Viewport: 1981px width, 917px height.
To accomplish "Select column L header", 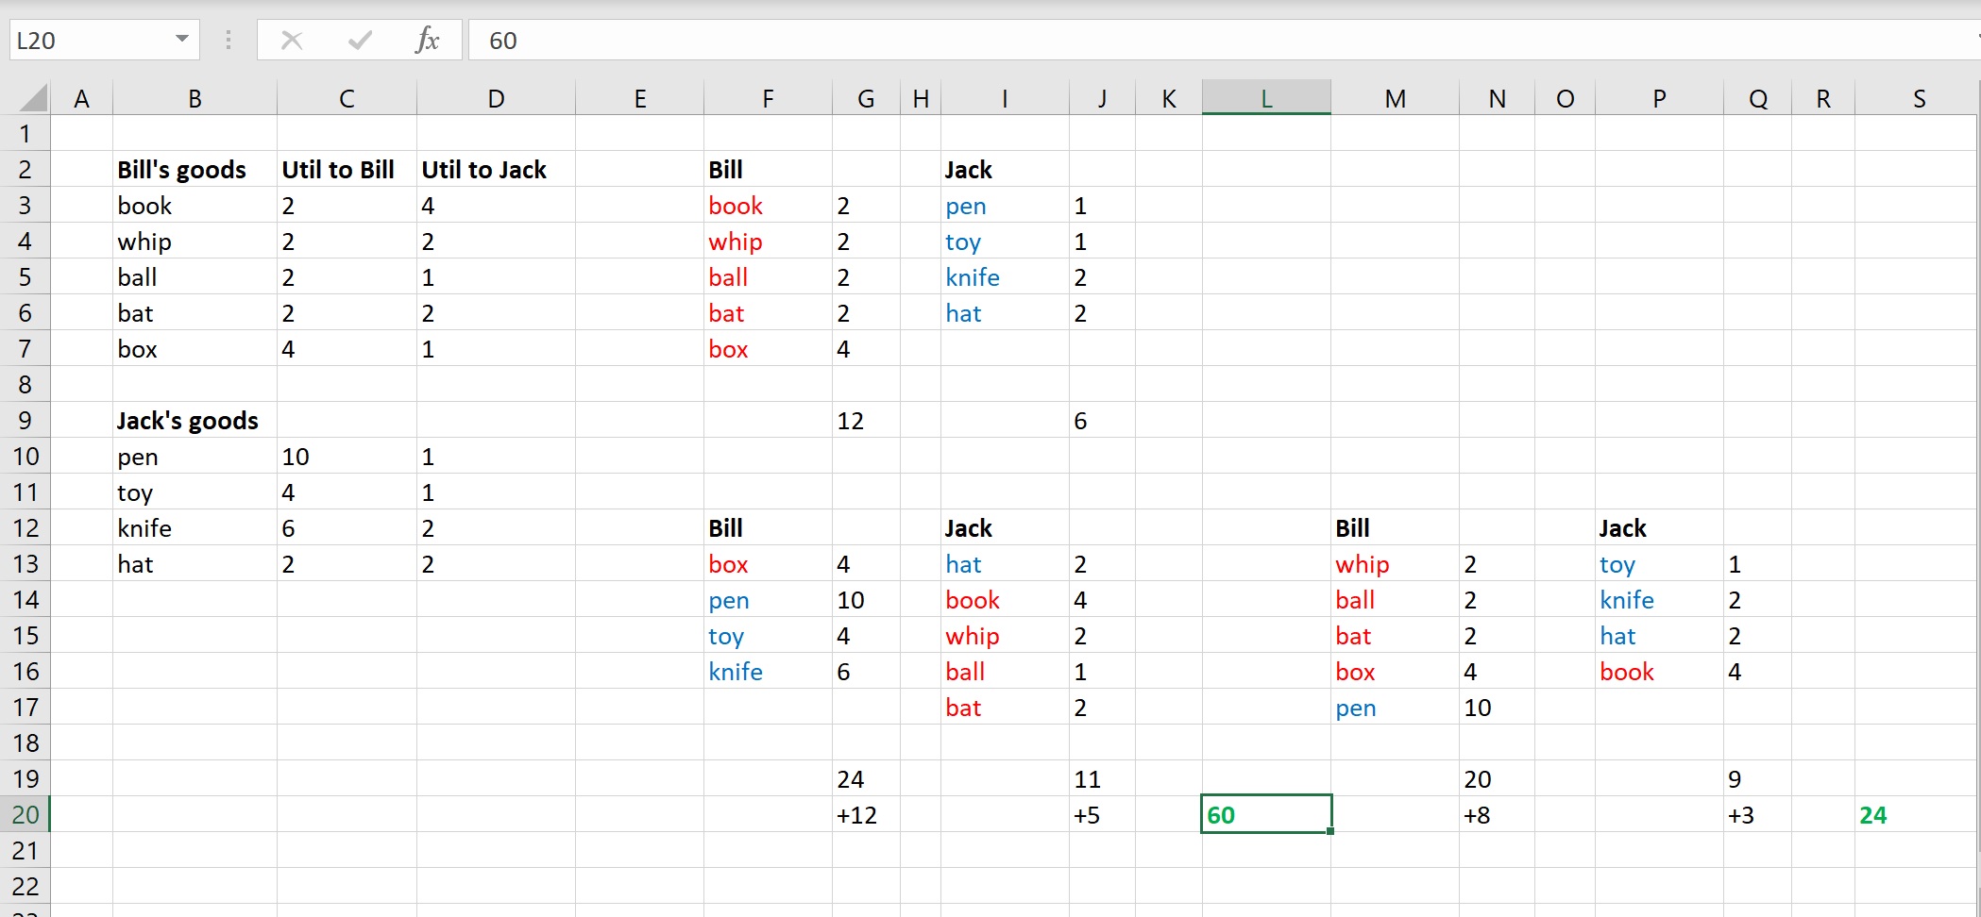I will click(1265, 98).
